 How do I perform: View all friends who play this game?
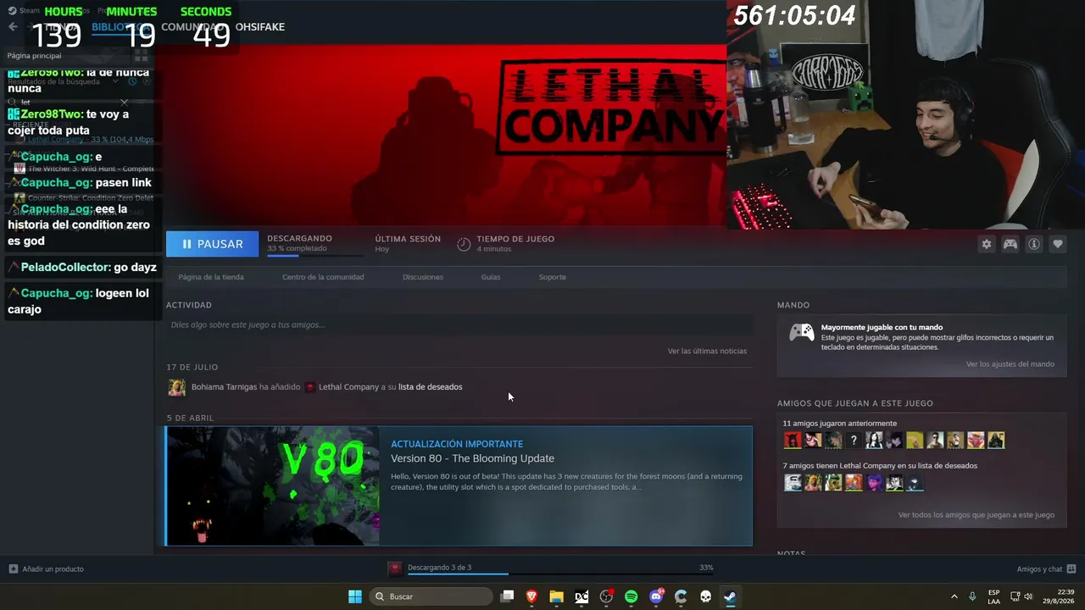(x=976, y=515)
